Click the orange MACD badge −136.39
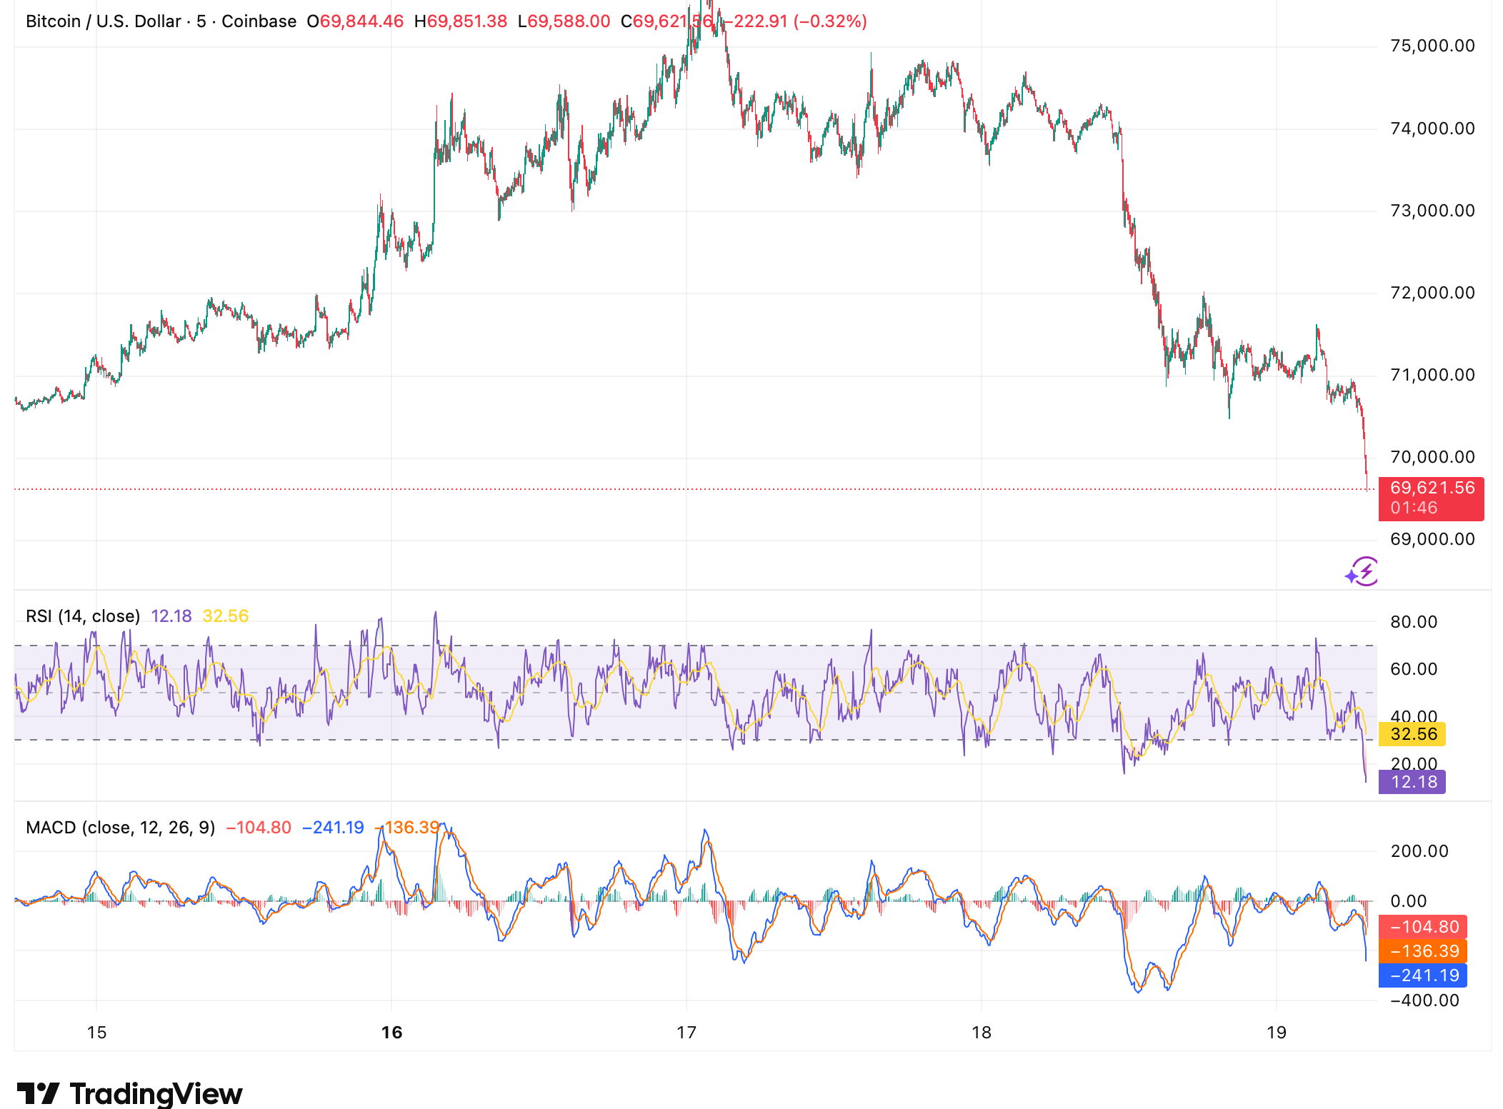The height and width of the screenshot is (1109, 1503). (1424, 950)
